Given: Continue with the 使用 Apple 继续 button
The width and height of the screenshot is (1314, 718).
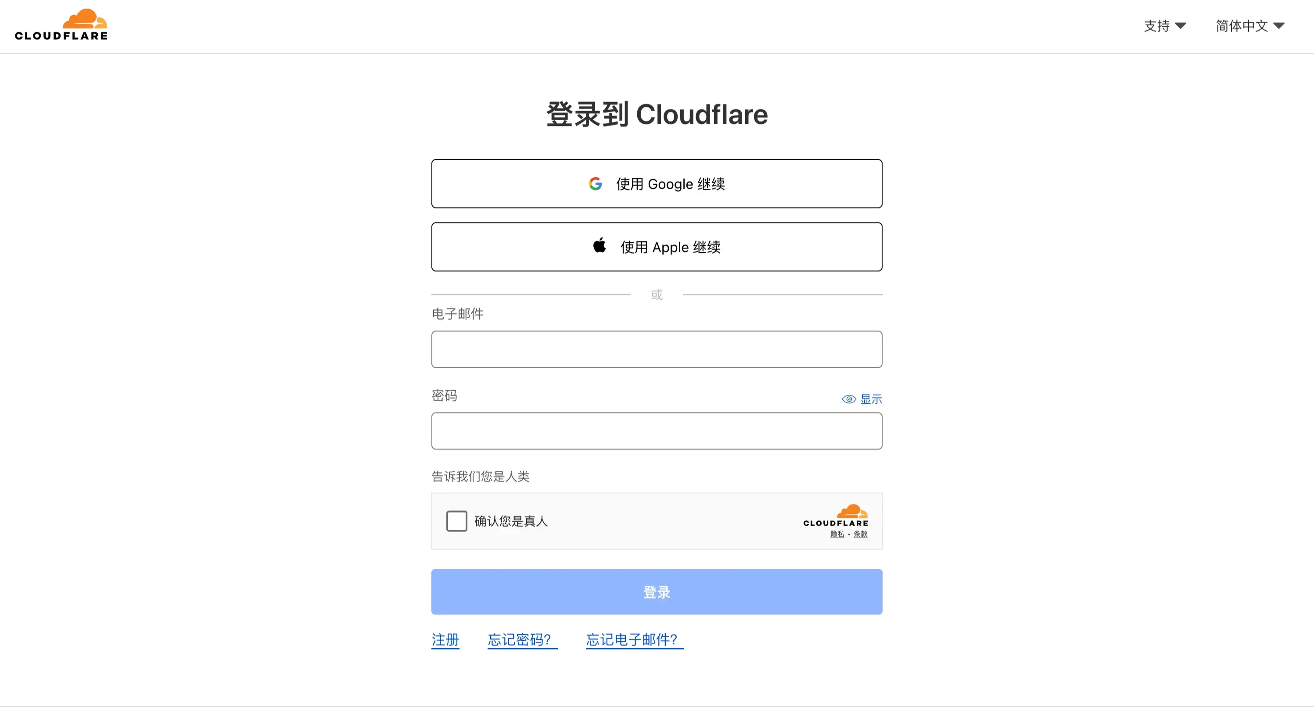Looking at the screenshot, I should pyautogui.click(x=657, y=247).
